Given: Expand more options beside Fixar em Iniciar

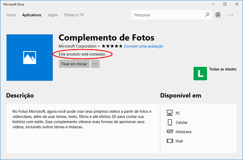Looking at the screenshot, I should (95, 64).
